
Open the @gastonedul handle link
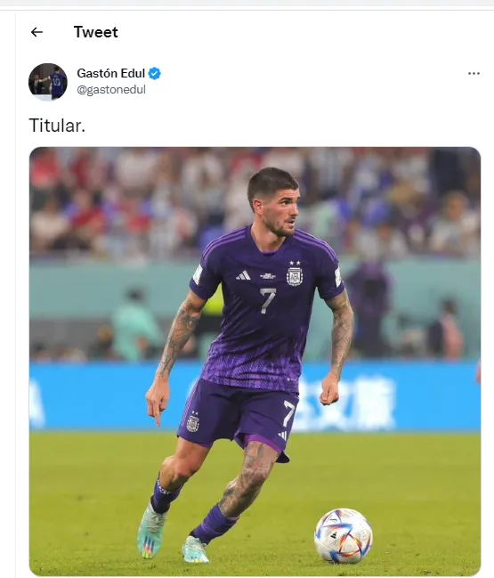click(111, 90)
